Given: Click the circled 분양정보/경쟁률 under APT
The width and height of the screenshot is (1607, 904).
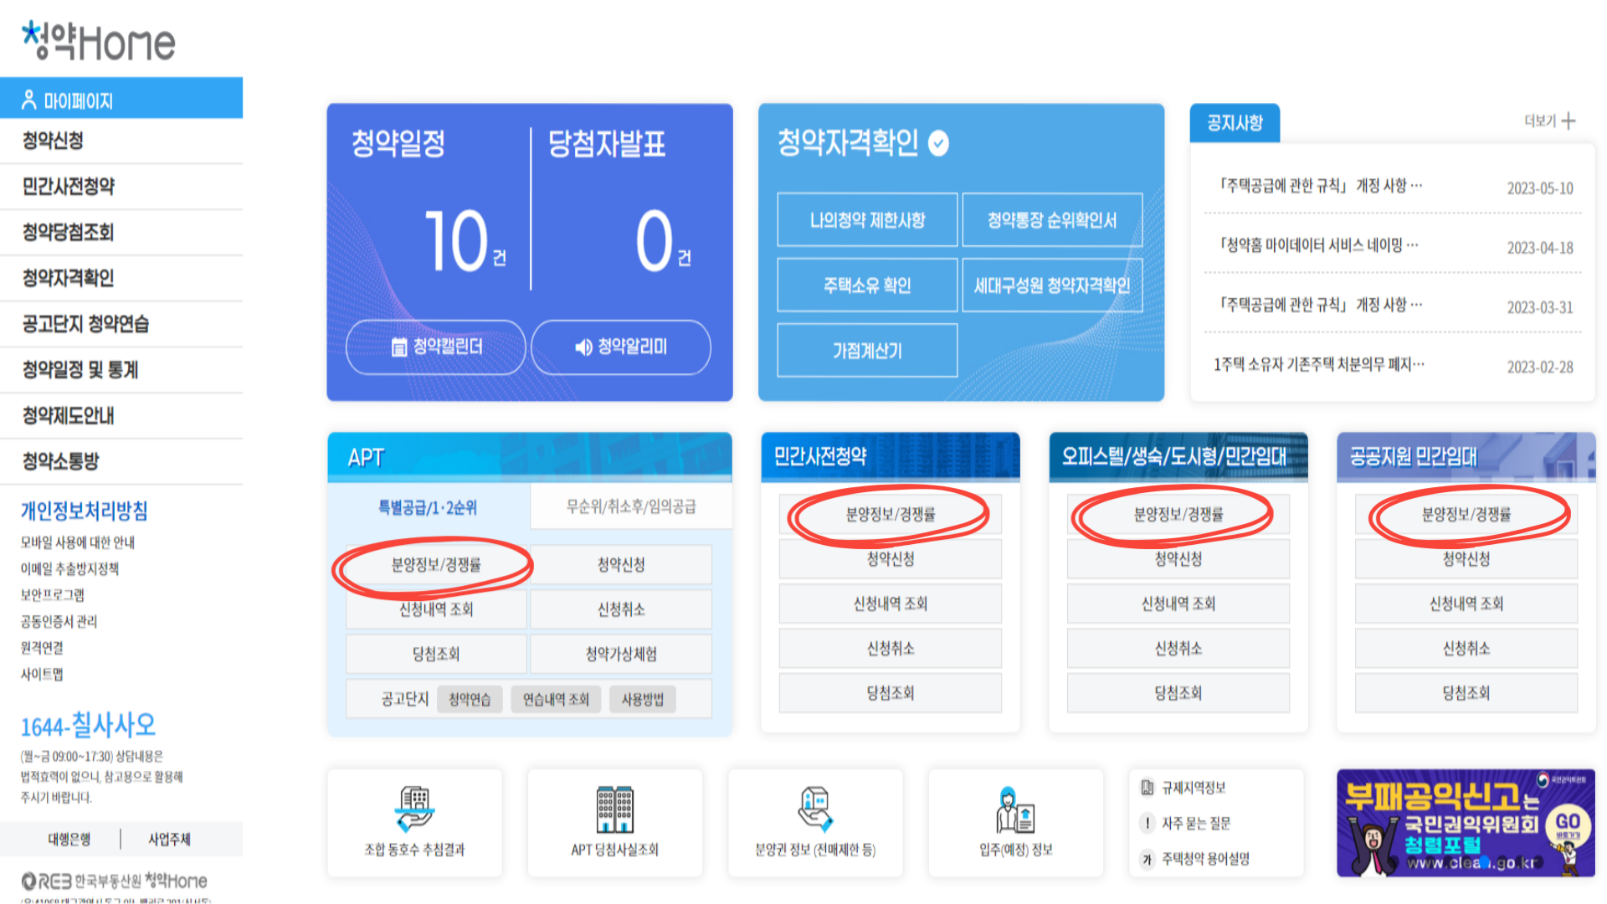Looking at the screenshot, I should tap(435, 564).
